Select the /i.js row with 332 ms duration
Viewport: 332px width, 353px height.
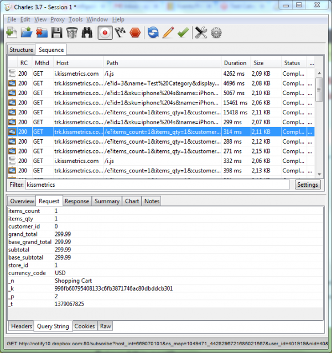(x=161, y=161)
